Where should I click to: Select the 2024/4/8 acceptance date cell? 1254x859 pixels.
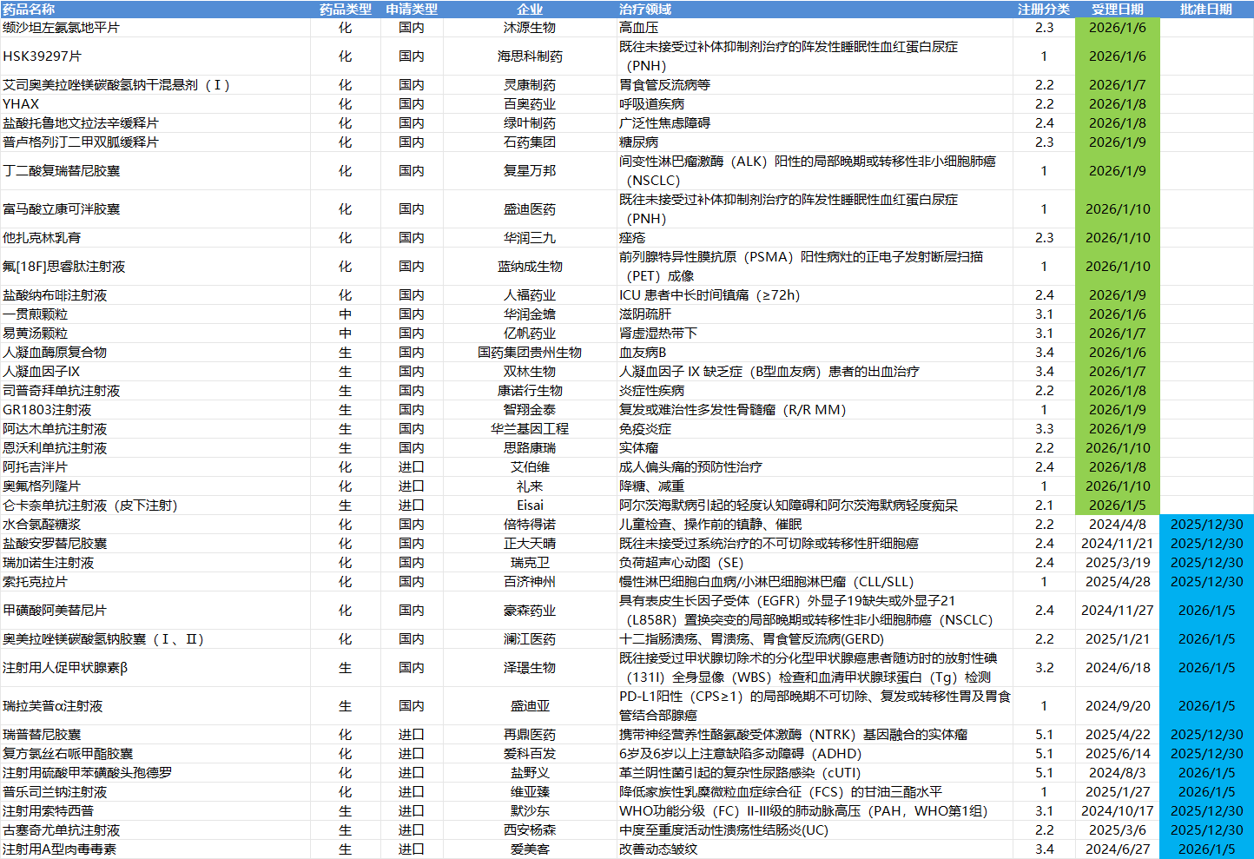coord(1117,525)
